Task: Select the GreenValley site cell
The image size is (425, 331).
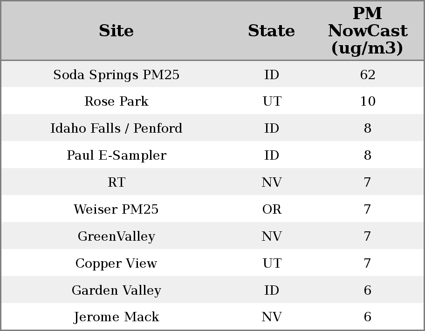Action: click(x=116, y=236)
